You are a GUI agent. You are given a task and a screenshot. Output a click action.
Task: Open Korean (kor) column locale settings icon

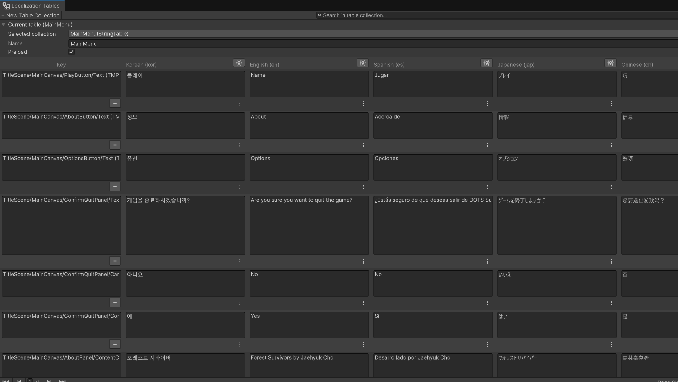tap(239, 63)
